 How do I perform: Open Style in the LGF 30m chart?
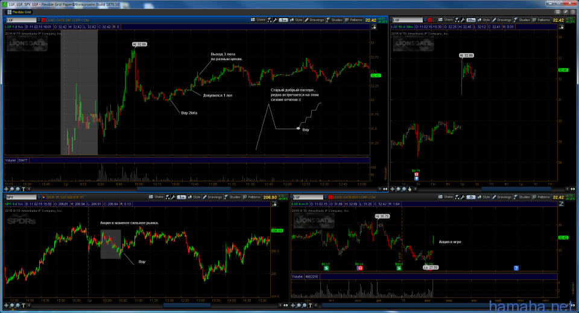point(484,20)
